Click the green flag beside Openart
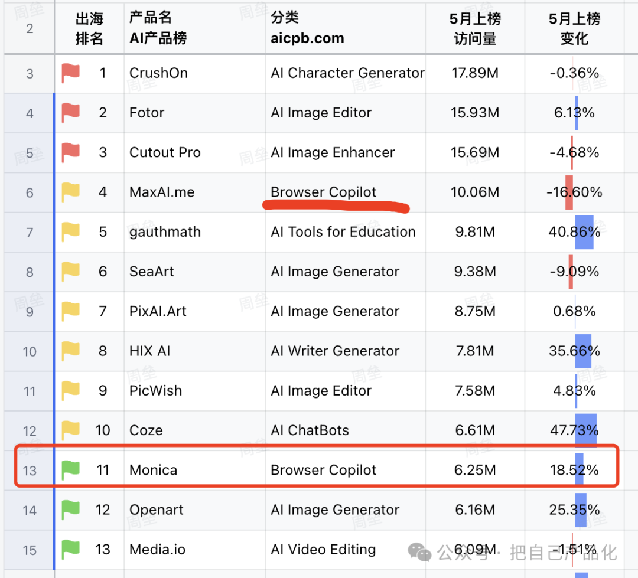The image size is (638, 578). click(71, 510)
